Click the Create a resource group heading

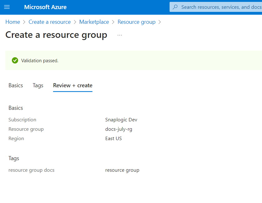pos(56,35)
